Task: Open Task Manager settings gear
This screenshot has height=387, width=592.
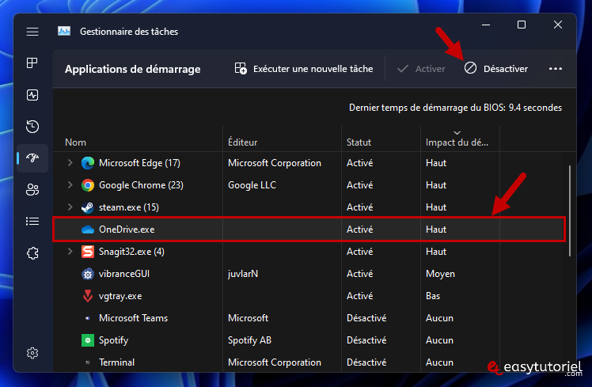Action: (x=32, y=353)
